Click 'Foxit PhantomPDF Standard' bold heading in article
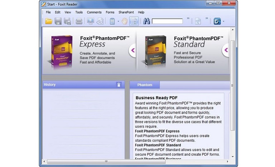The height and width of the screenshot is (167, 275). (158, 145)
